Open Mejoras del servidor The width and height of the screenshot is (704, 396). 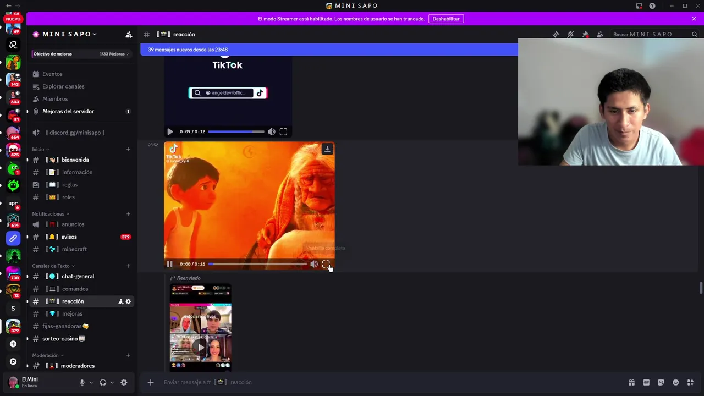tap(81, 111)
